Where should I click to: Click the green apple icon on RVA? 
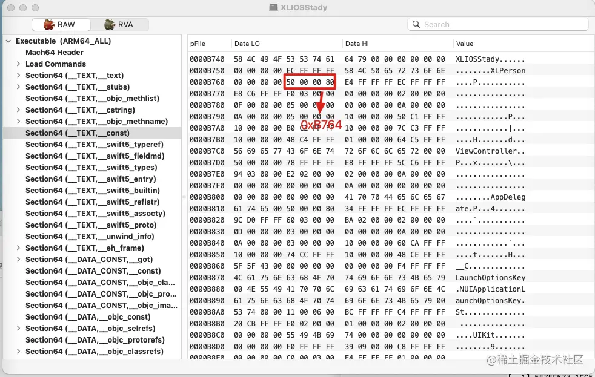(x=110, y=25)
